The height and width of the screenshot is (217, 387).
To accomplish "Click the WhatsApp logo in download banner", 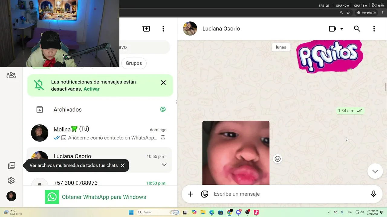I will pos(52,197).
